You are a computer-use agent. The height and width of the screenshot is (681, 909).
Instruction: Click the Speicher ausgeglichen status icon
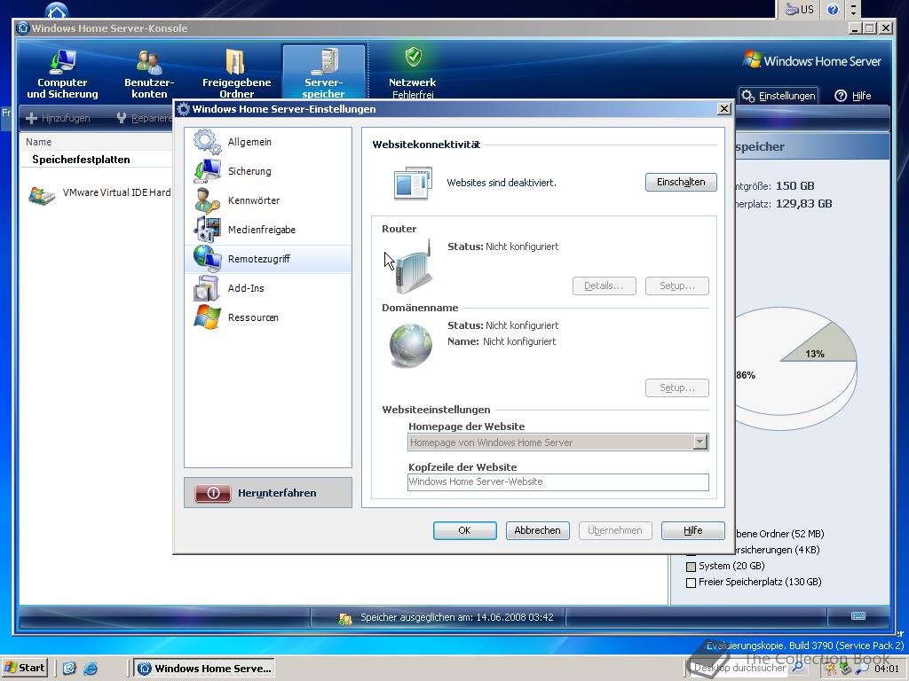[x=345, y=618]
